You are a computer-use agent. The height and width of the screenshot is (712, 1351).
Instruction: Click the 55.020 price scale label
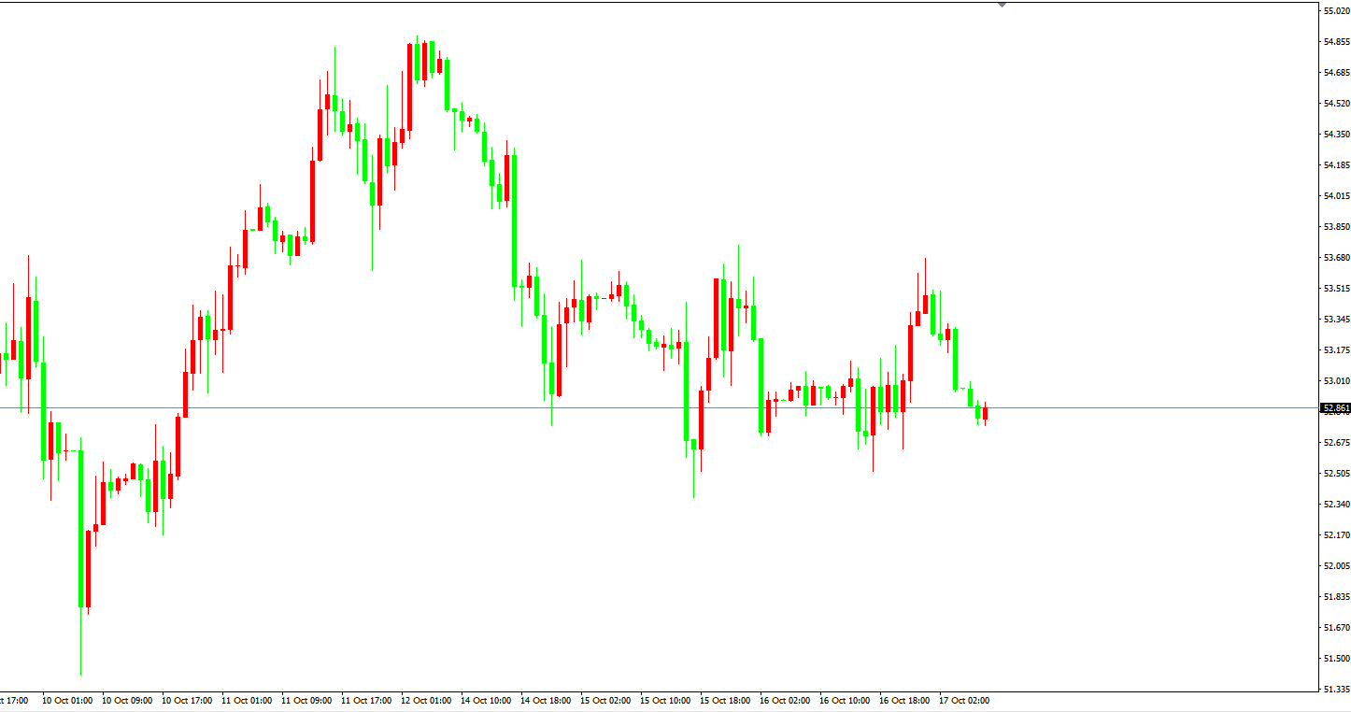[1335, 11]
